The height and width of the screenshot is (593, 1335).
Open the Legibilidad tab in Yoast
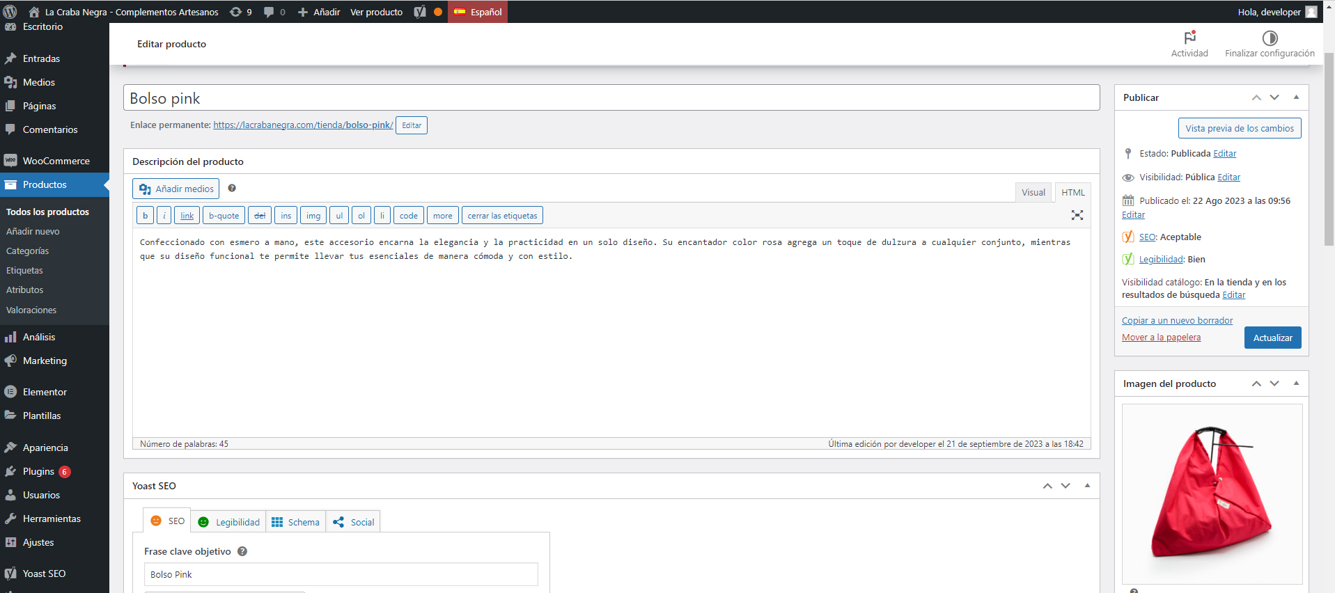229,522
